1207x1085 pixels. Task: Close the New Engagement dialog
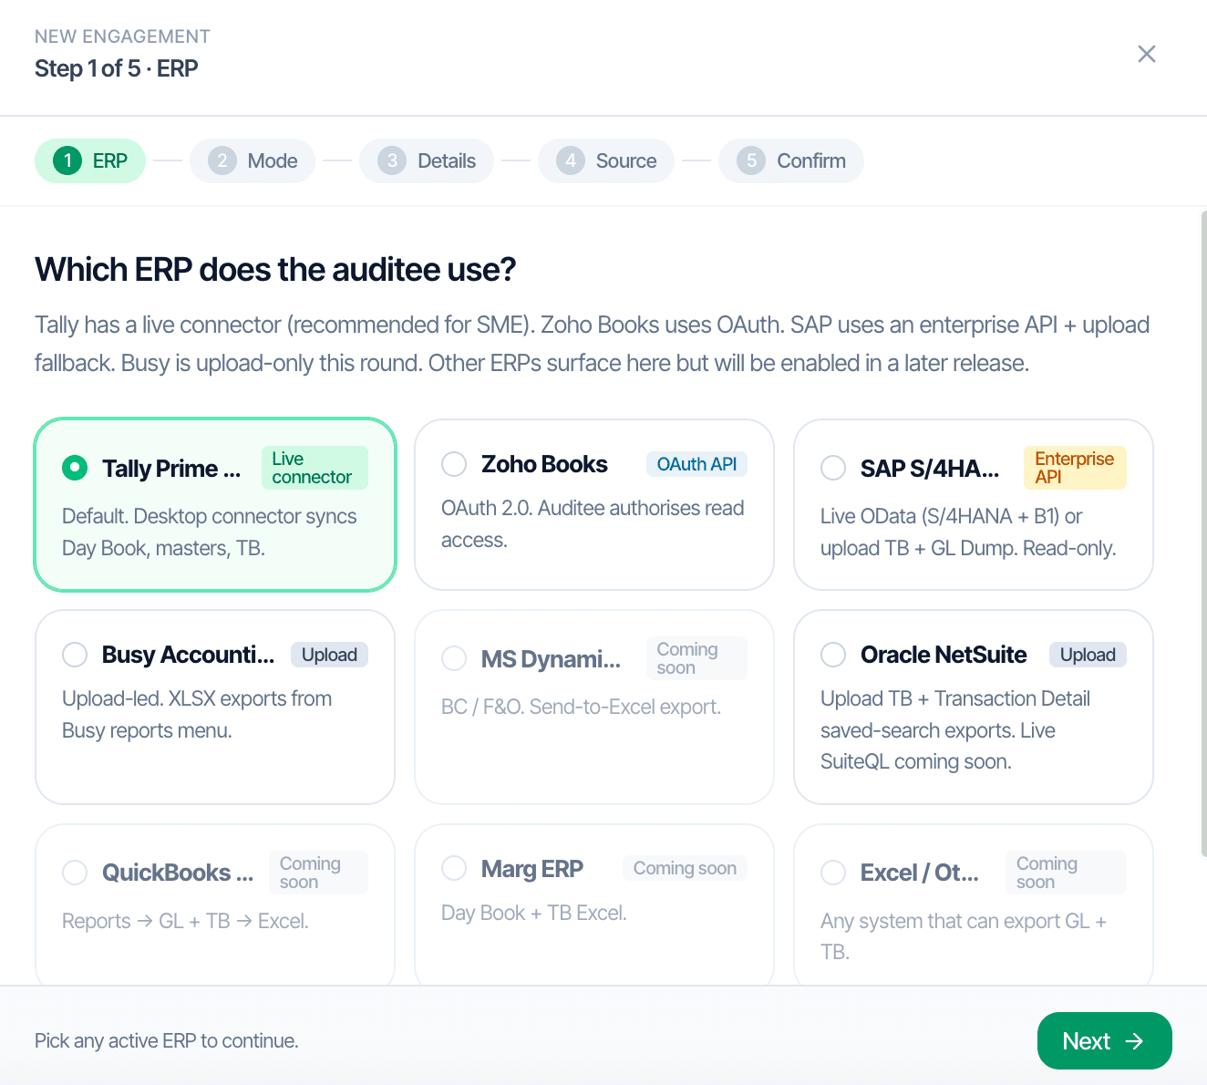1147,54
